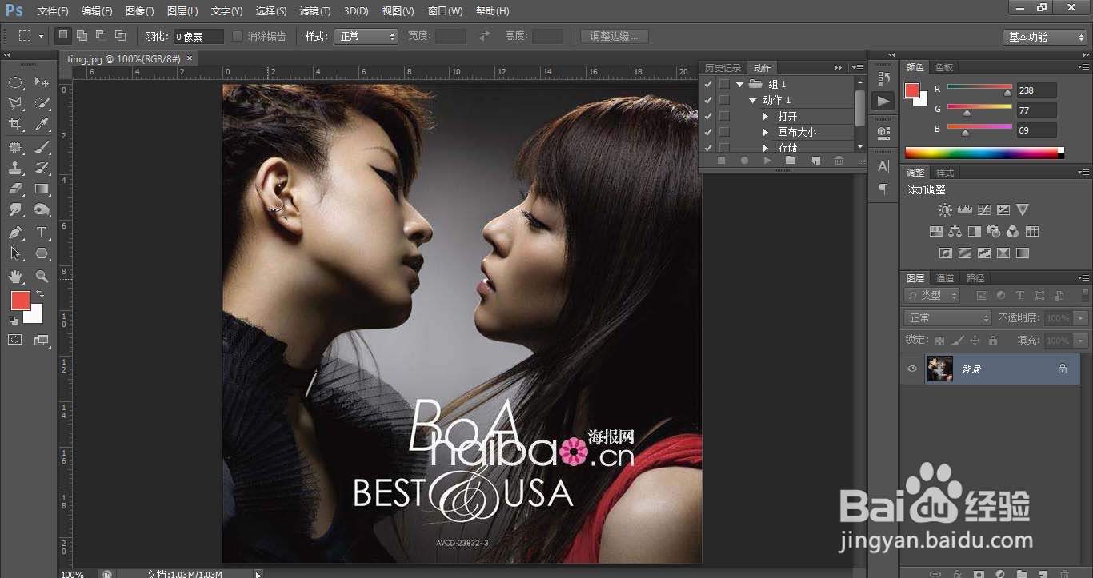
Task: Select the Polygonal Lasso tool
Action: pyautogui.click(x=15, y=103)
